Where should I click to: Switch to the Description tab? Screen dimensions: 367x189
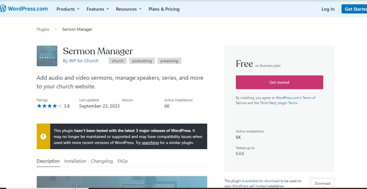(48, 161)
